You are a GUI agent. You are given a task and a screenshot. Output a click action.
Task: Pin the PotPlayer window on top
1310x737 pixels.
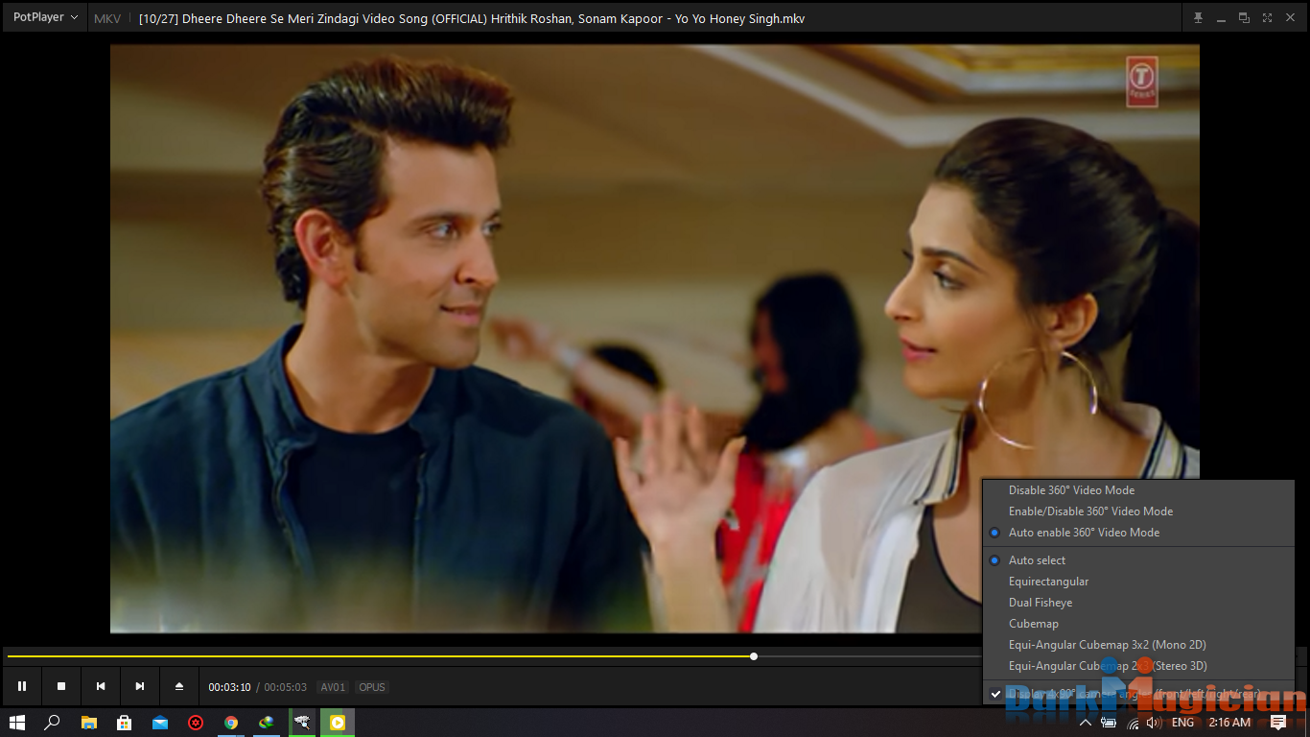click(x=1198, y=18)
